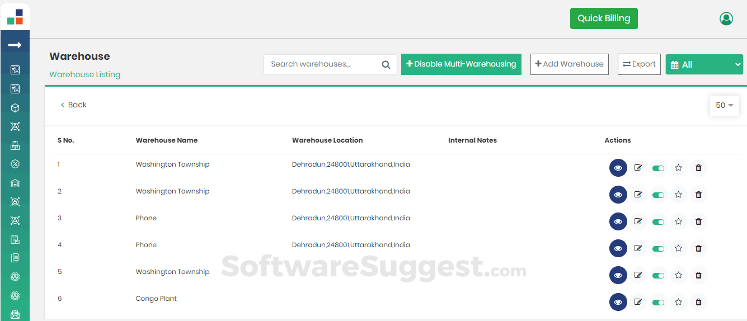Click the search magnifier icon

(386, 65)
